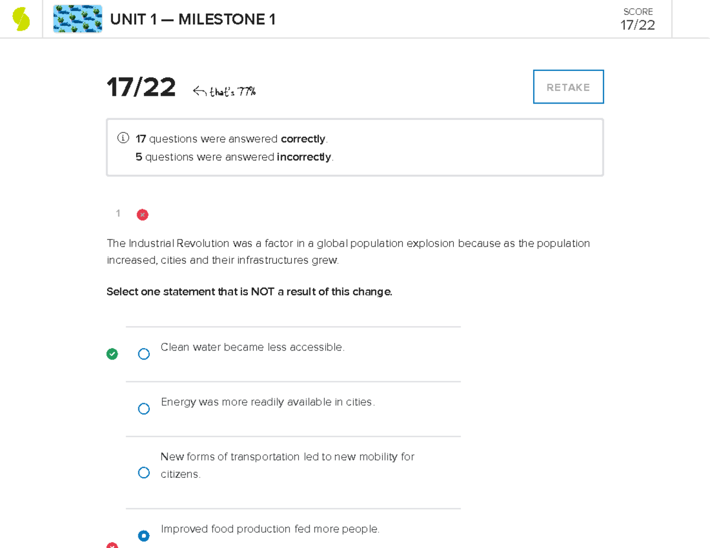
Task: Click the arrow icon next to that's 77%
Action: point(200,91)
